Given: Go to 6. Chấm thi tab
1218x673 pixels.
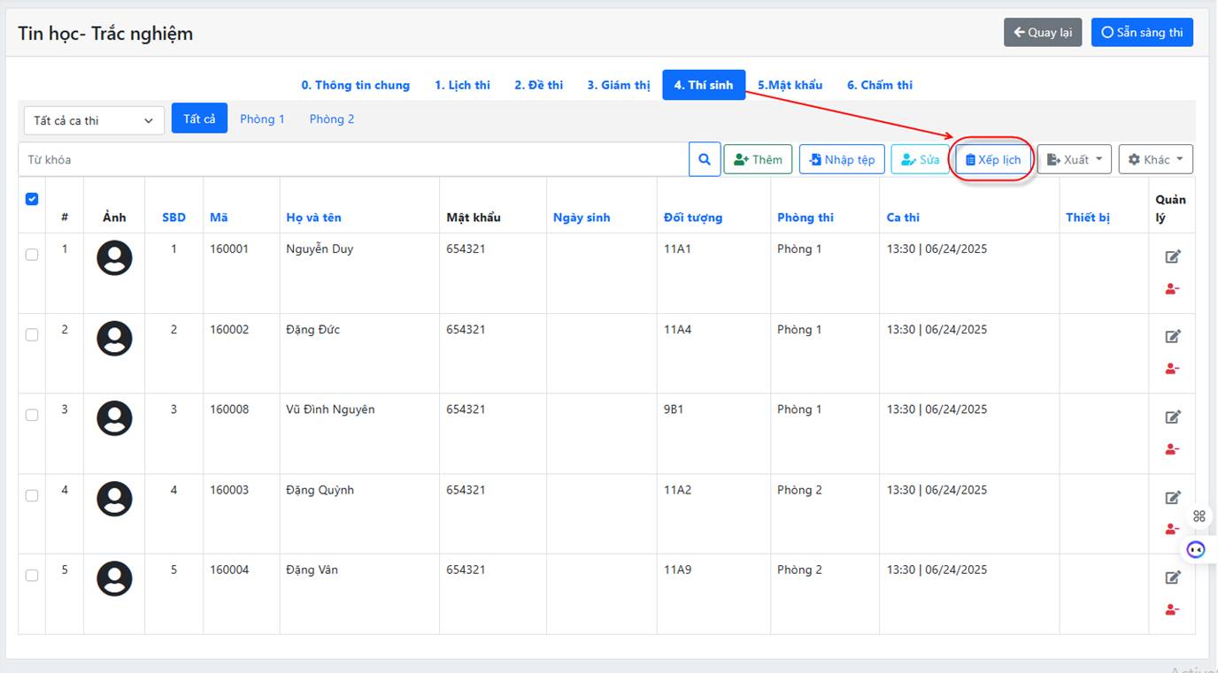Looking at the screenshot, I should [880, 86].
